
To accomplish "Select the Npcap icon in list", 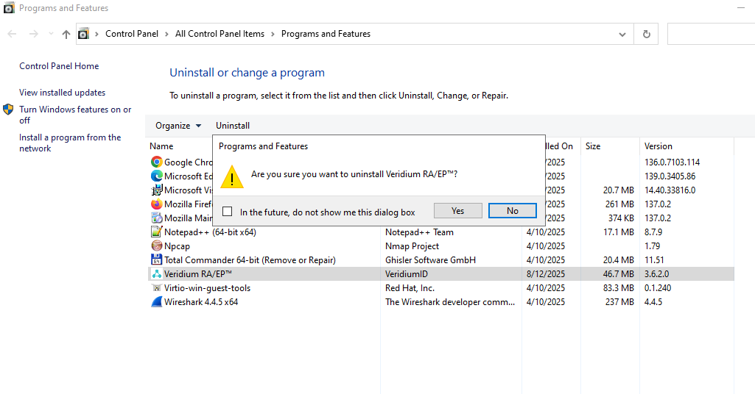I will [156, 246].
